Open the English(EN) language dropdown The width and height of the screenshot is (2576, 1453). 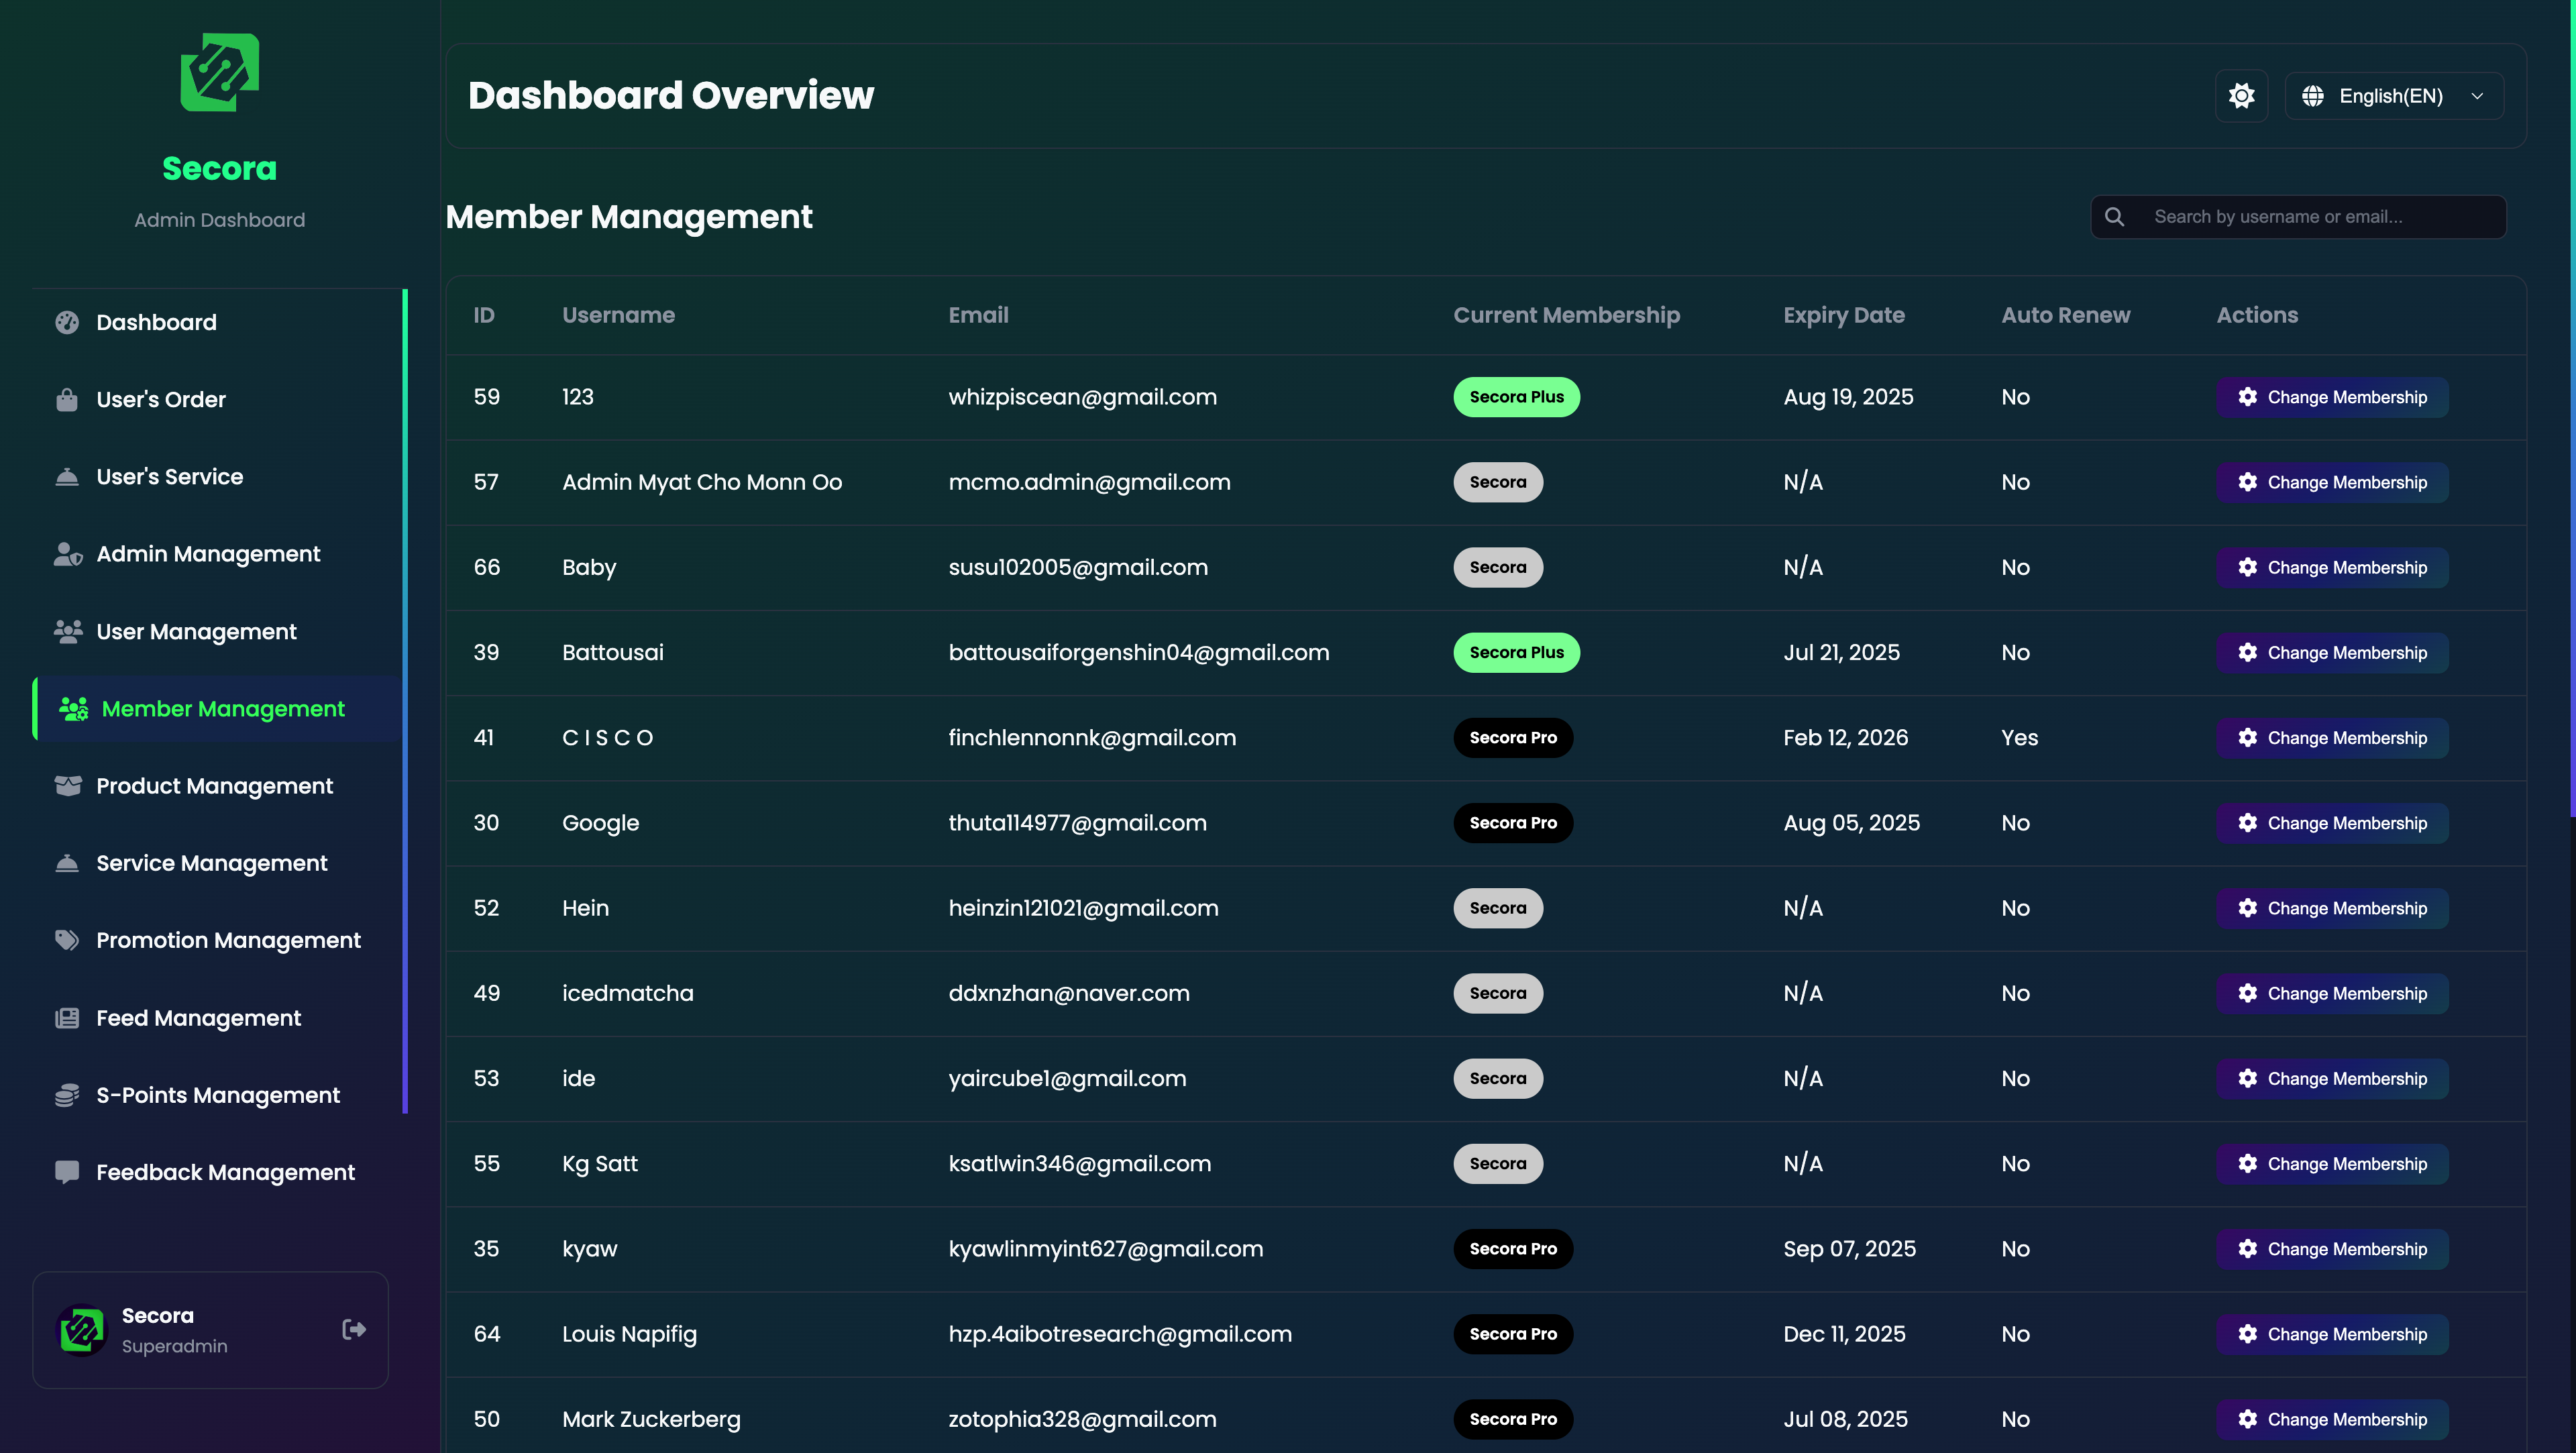2394,96
